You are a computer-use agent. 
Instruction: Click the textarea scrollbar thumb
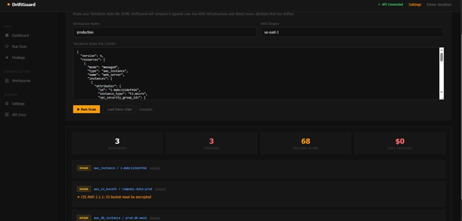pos(442,57)
